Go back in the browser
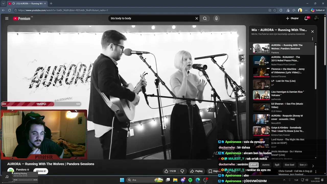Viewport: 327px width, 184px height. point(3,10)
